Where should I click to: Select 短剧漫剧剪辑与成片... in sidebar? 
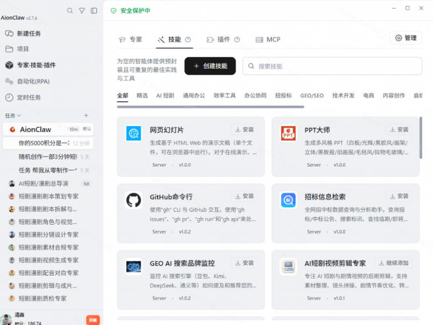pos(48,286)
